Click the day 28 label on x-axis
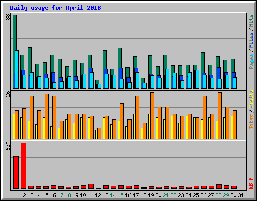This screenshot has width=257, height=201. pyautogui.click(x=218, y=195)
